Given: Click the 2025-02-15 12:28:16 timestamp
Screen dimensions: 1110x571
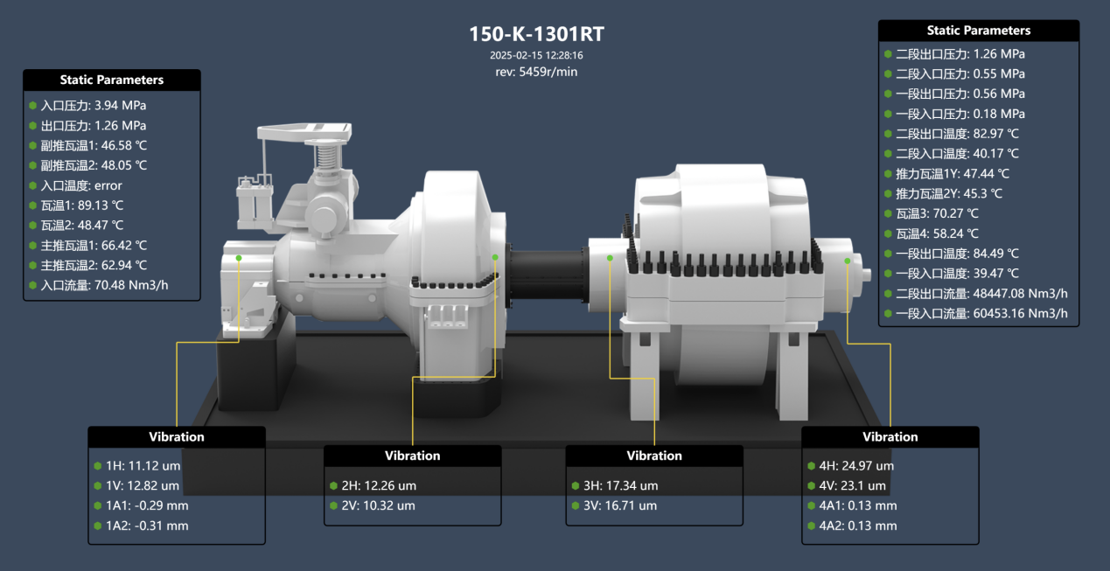Looking at the screenshot, I should (536, 54).
